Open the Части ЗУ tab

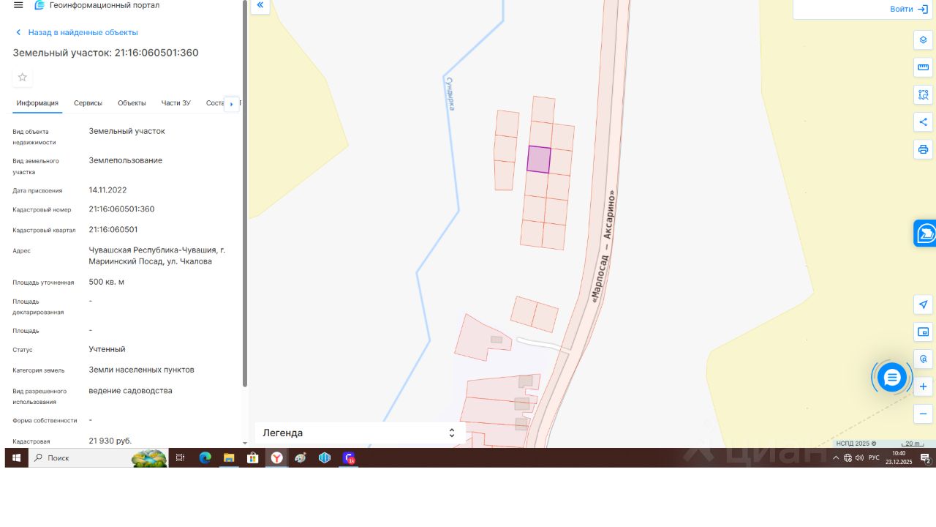point(175,103)
